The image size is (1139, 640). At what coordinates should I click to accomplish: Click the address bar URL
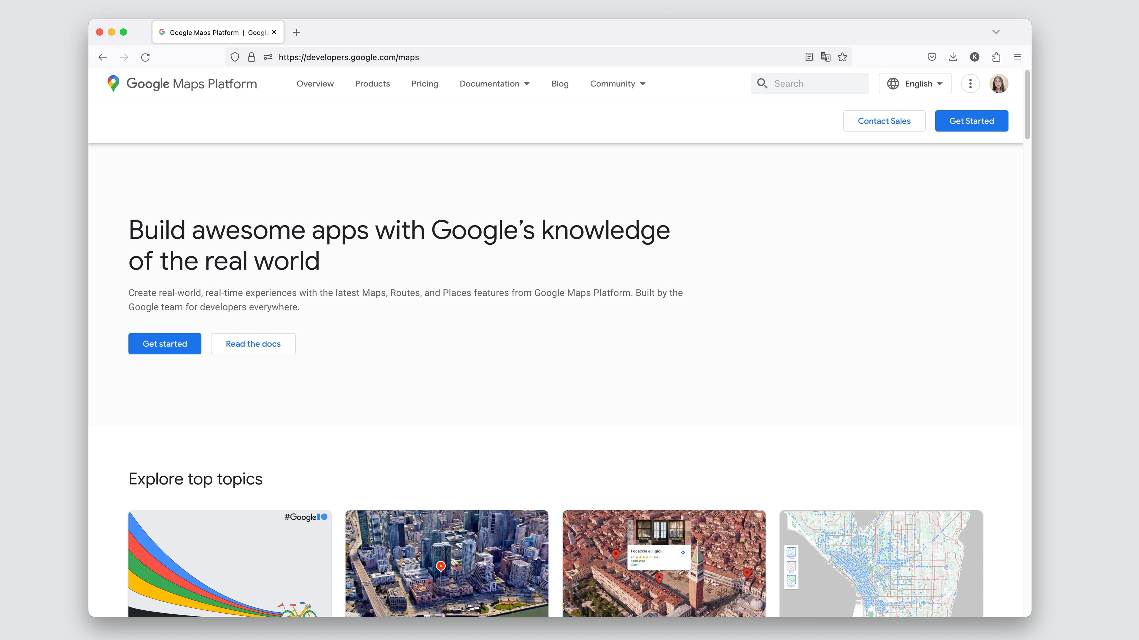point(349,57)
